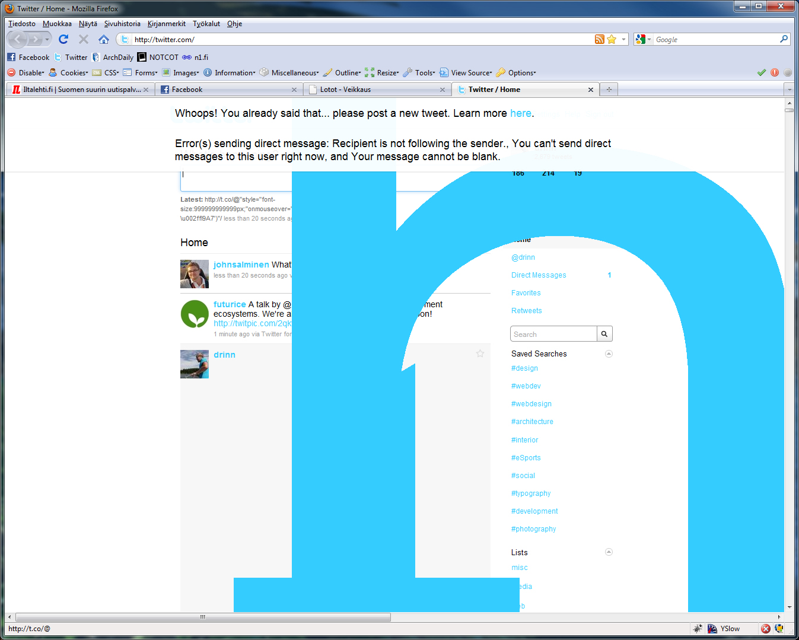Click the Home icon in navigation bar
Screen dimensions: 799x640
104,39
